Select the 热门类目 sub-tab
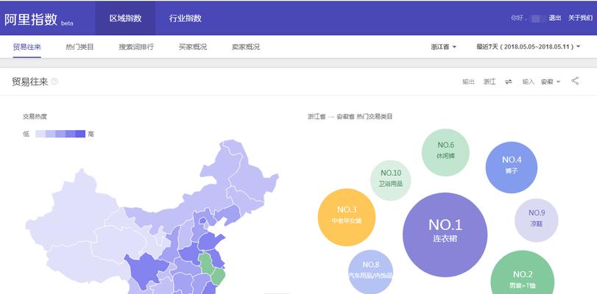 pyautogui.click(x=80, y=47)
